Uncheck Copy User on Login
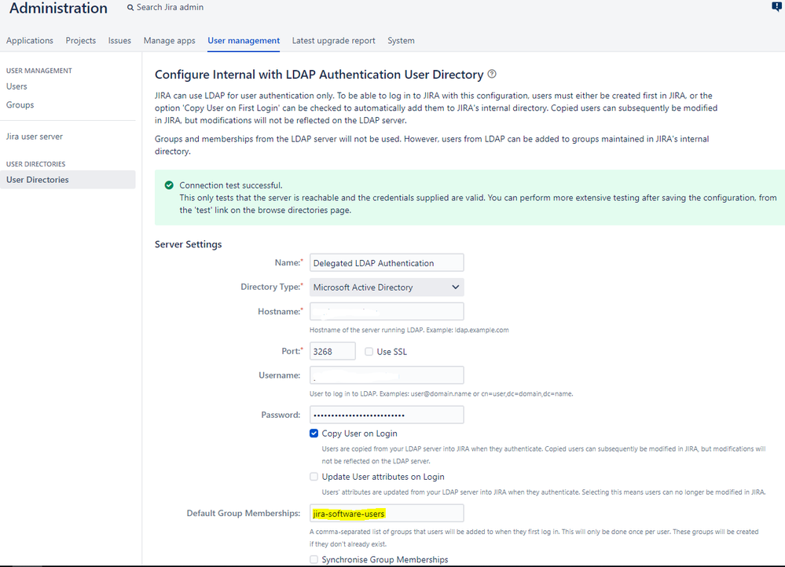 (314, 433)
